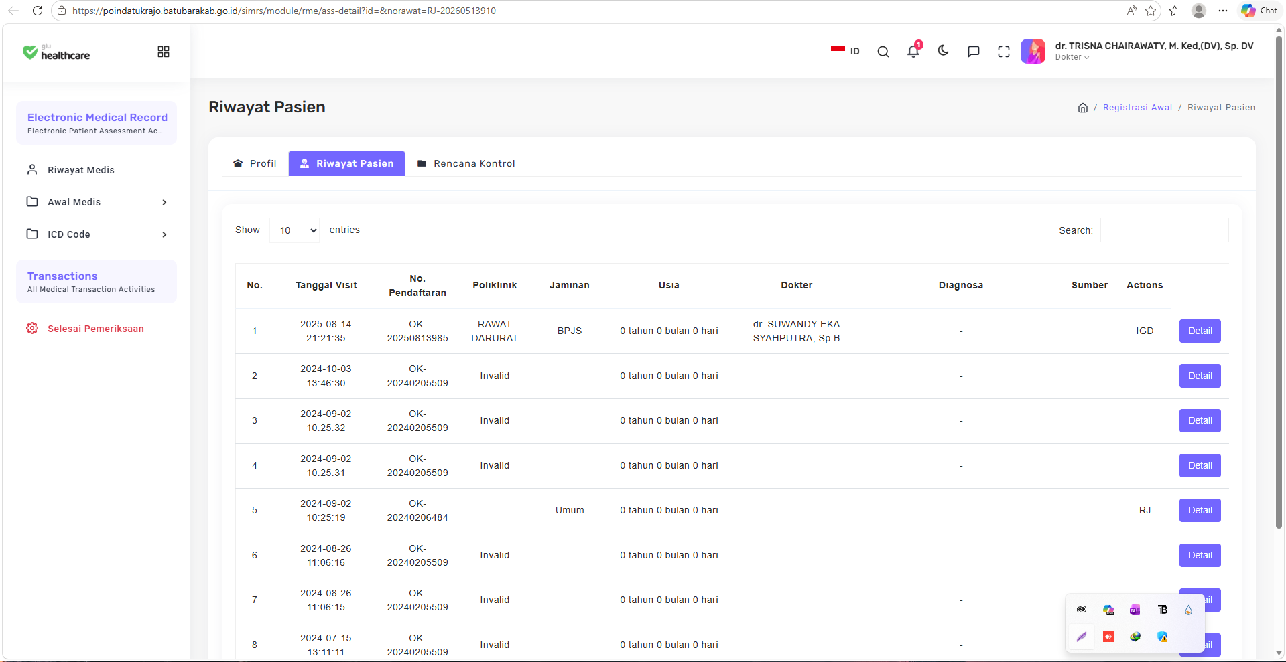
Task: Open the search magnifier in the header
Action: pos(883,52)
